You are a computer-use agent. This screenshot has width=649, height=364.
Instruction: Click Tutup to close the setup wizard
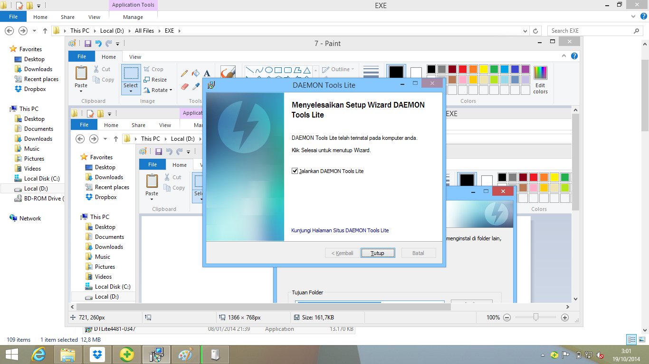pos(377,253)
